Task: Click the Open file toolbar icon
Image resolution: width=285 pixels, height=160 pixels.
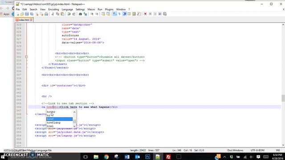Action: pos(22,14)
